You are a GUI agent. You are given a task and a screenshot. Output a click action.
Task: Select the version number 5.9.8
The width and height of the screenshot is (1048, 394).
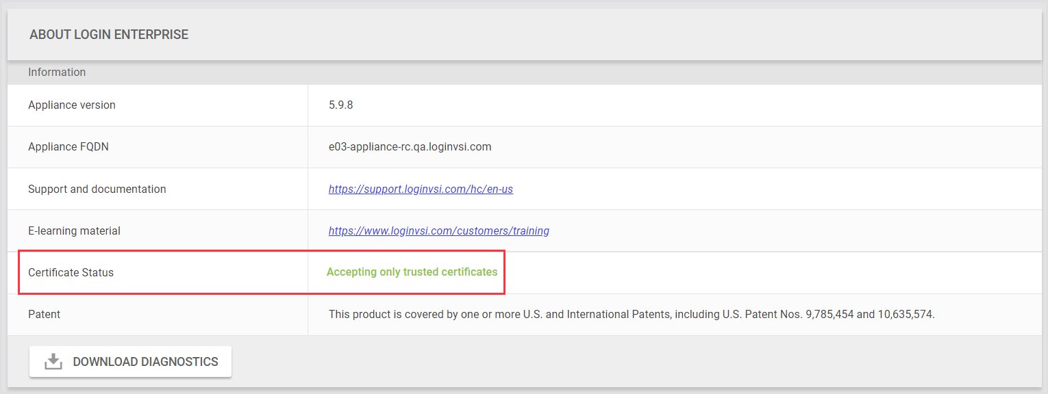click(x=340, y=105)
